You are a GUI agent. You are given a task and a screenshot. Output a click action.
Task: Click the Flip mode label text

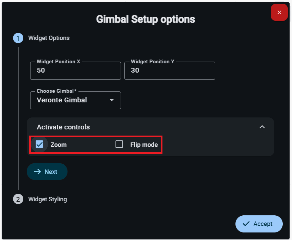[144, 145]
